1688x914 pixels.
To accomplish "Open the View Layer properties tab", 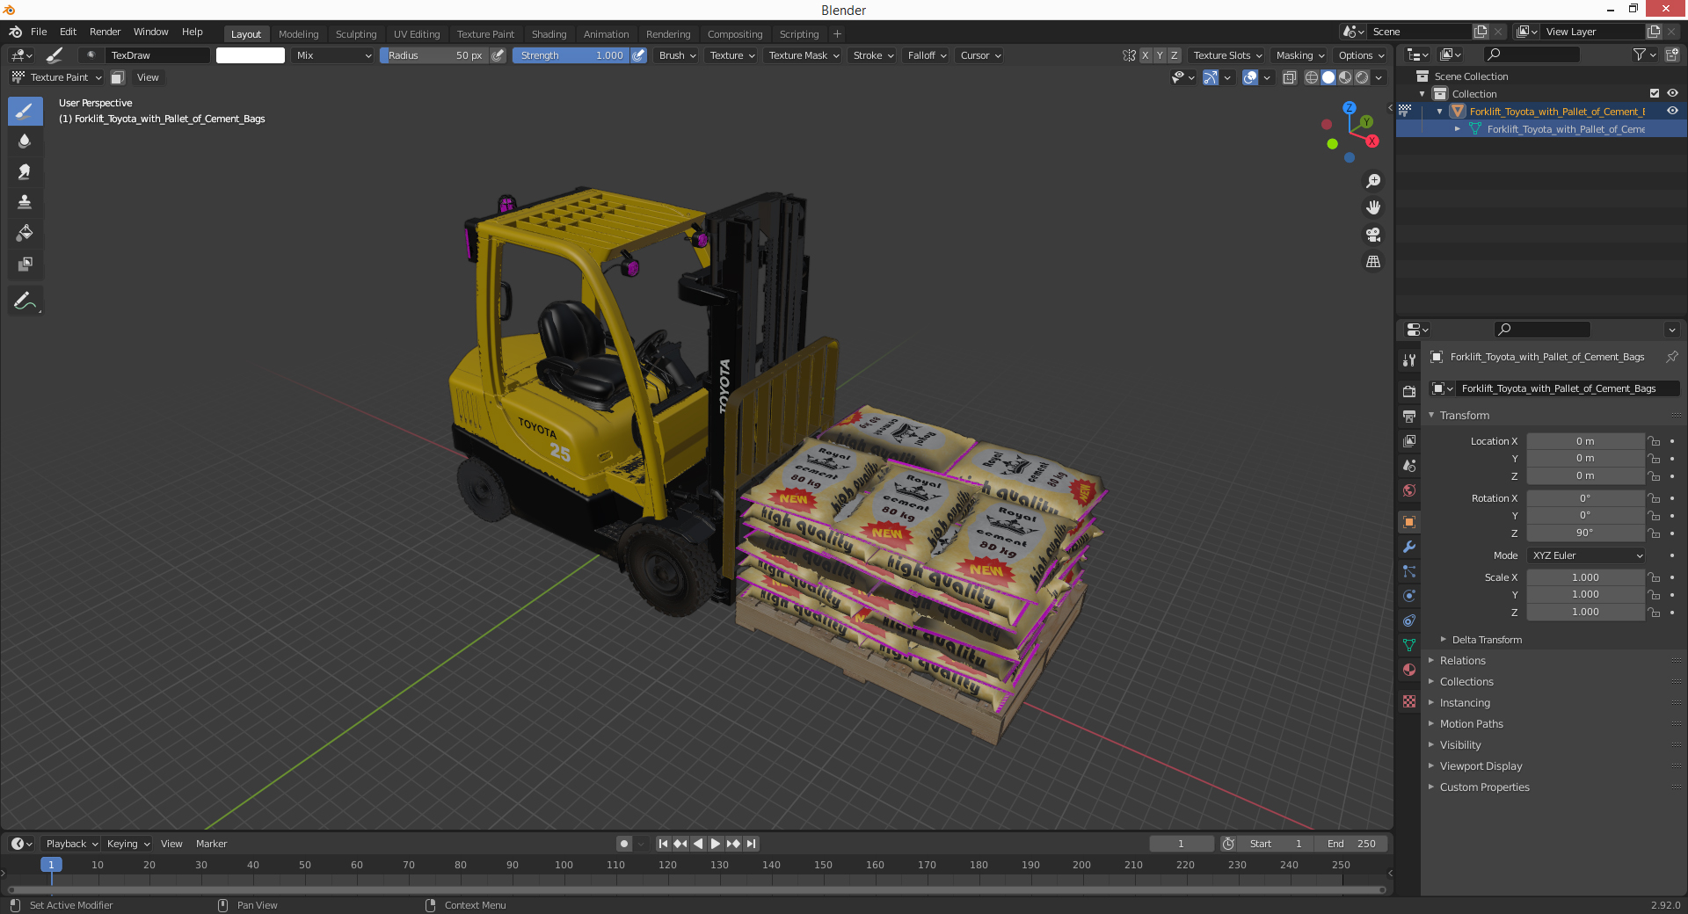I will [1409, 440].
